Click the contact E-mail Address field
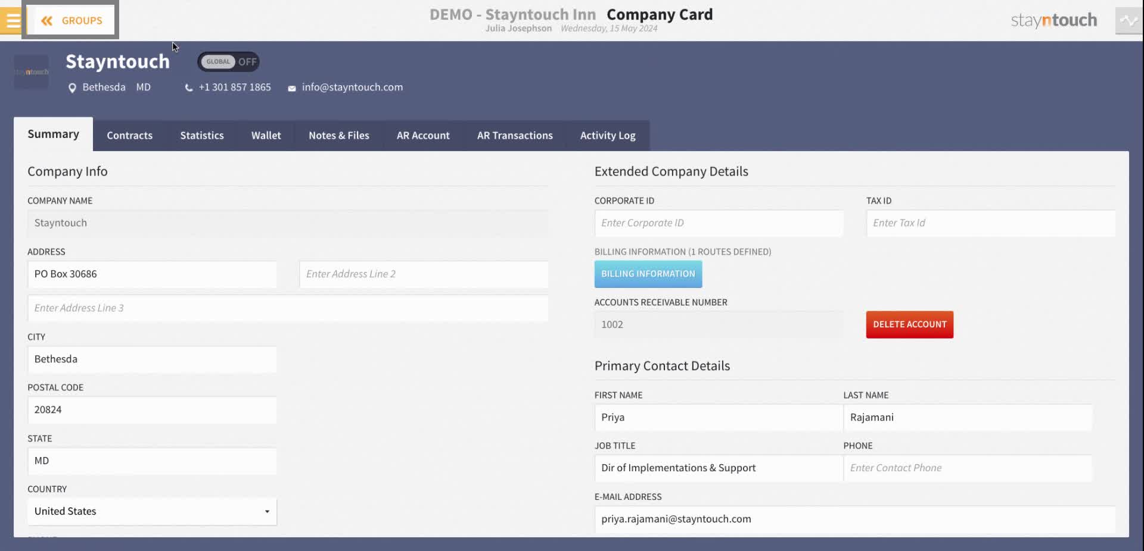Image resolution: width=1144 pixels, height=551 pixels. pyautogui.click(x=855, y=519)
